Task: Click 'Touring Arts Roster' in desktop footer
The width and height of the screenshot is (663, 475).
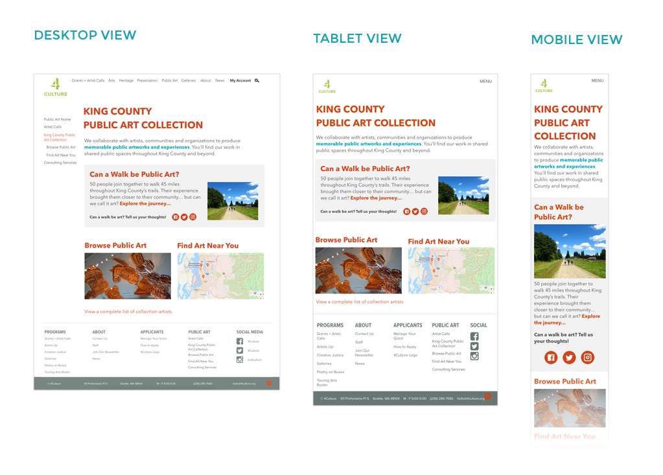Action: pyautogui.click(x=57, y=373)
